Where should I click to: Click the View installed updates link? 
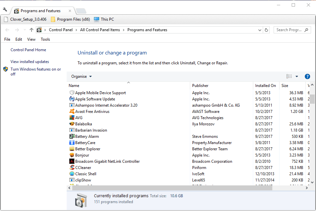pyautogui.click(x=30, y=62)
